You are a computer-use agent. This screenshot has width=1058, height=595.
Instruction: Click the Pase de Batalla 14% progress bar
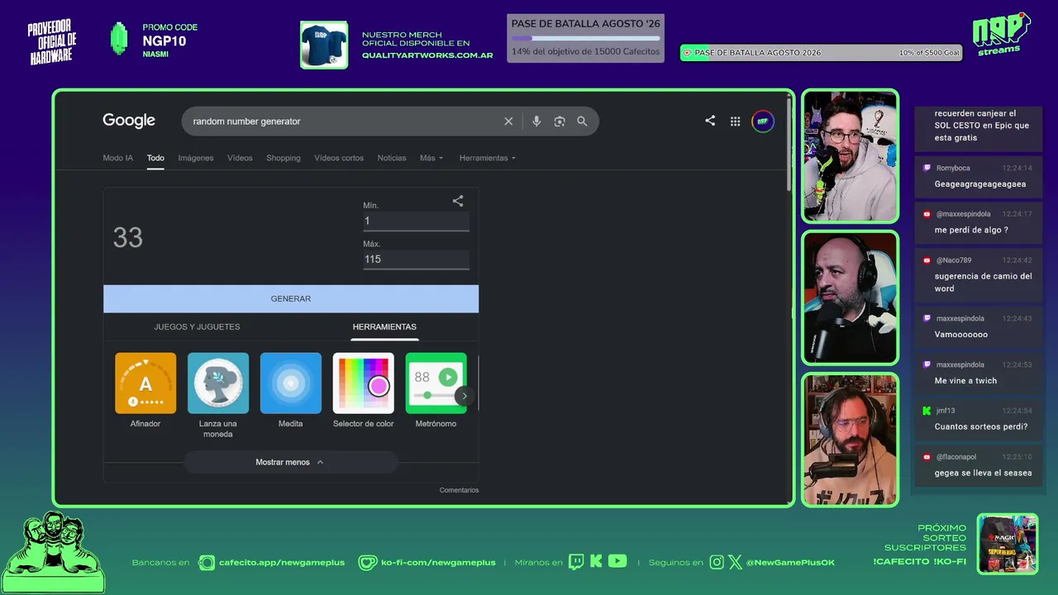(x=585, y=38)
